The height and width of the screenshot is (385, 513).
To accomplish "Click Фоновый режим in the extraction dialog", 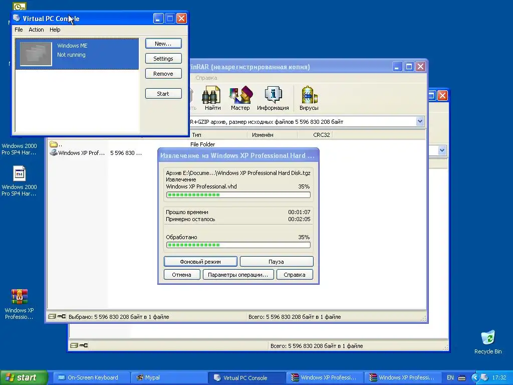I will coord(200,262).
